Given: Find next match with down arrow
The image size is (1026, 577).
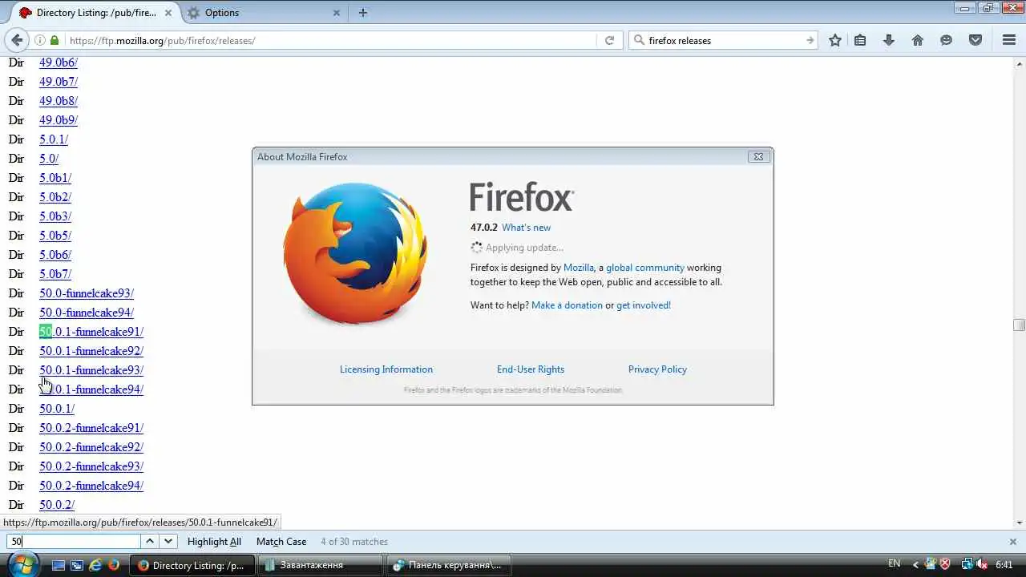Looking at the screenshot, I should pyautogui.click(x=168, y=542).
